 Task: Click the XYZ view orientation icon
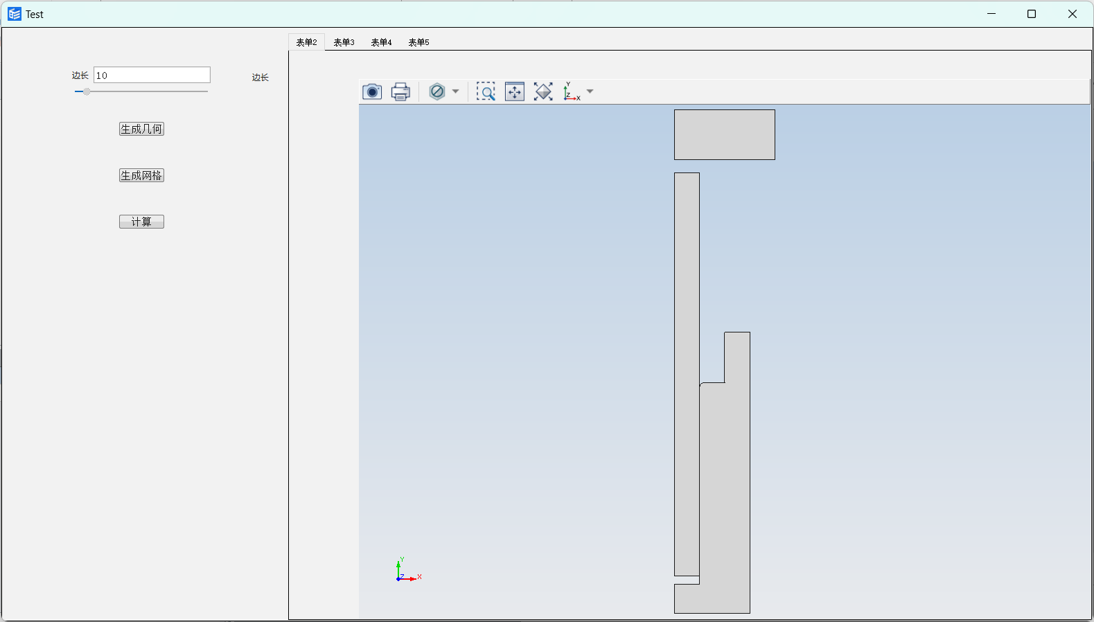coord(572,91)
